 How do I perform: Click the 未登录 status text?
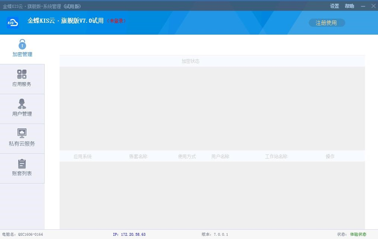[116, 21]
